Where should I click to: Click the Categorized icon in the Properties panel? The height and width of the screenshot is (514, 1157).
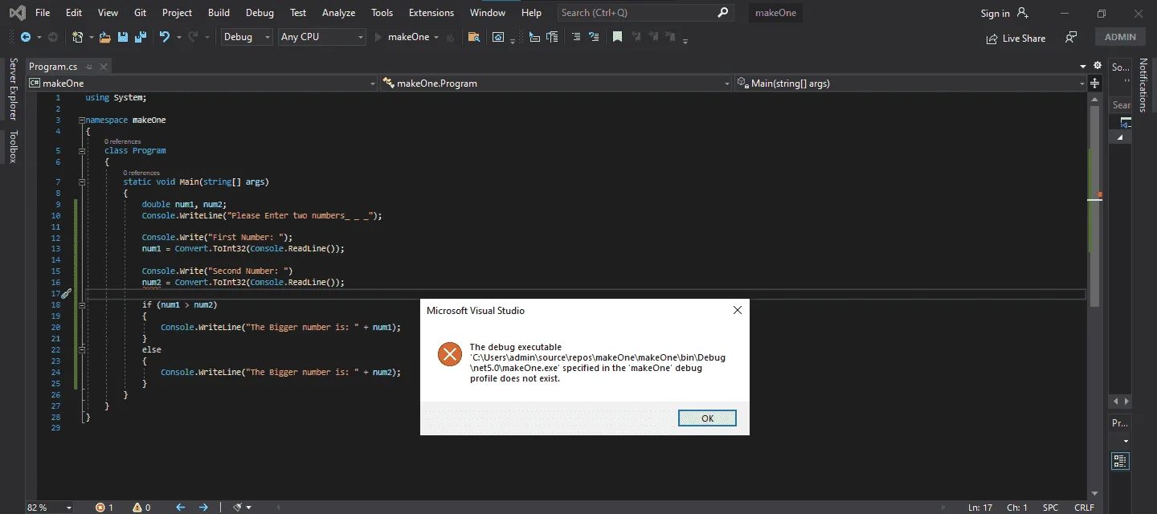pyautogui.click(x=1120, y=460)
